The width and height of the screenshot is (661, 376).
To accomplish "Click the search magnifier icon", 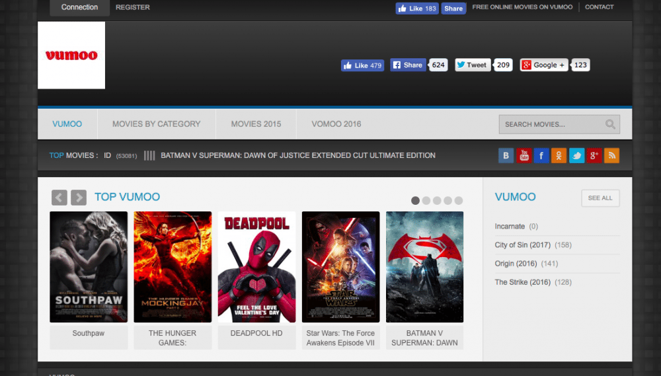I will click(610, 124).
